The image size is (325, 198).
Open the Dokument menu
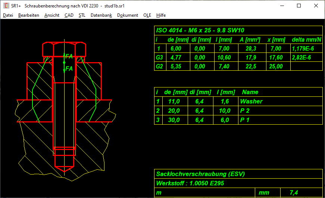(127, 15)
